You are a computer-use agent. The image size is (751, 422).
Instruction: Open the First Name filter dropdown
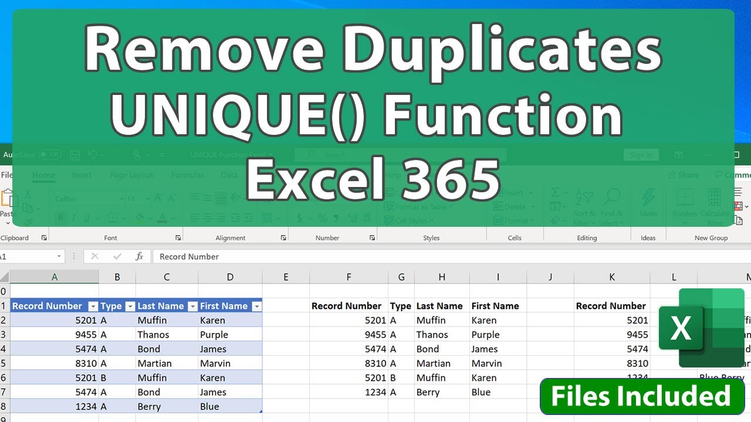coord(256,307)
